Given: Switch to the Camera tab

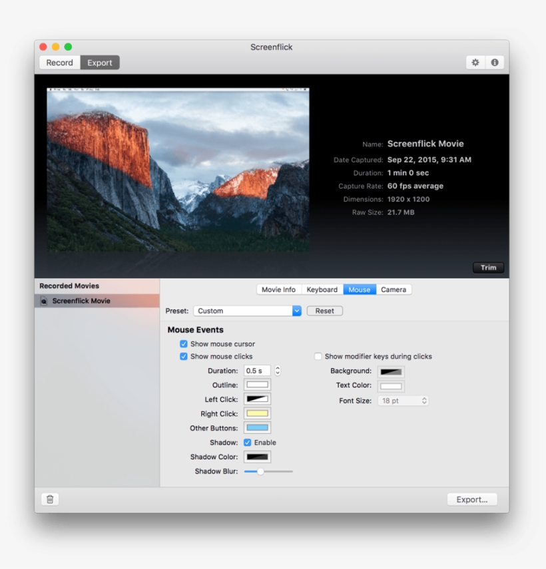Looking at the screenshot, I should [x=394, y=289].
